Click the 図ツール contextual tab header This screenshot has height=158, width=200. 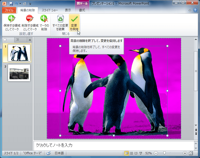tap(82, 4)
